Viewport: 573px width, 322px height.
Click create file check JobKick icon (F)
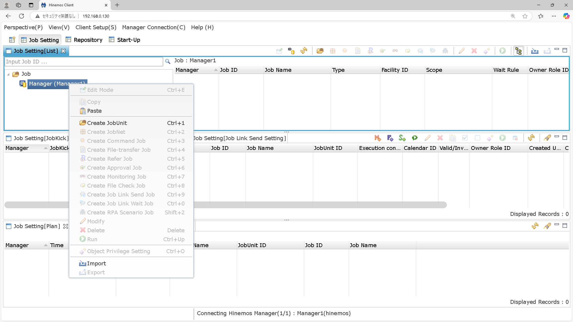[x=390, y=138]
